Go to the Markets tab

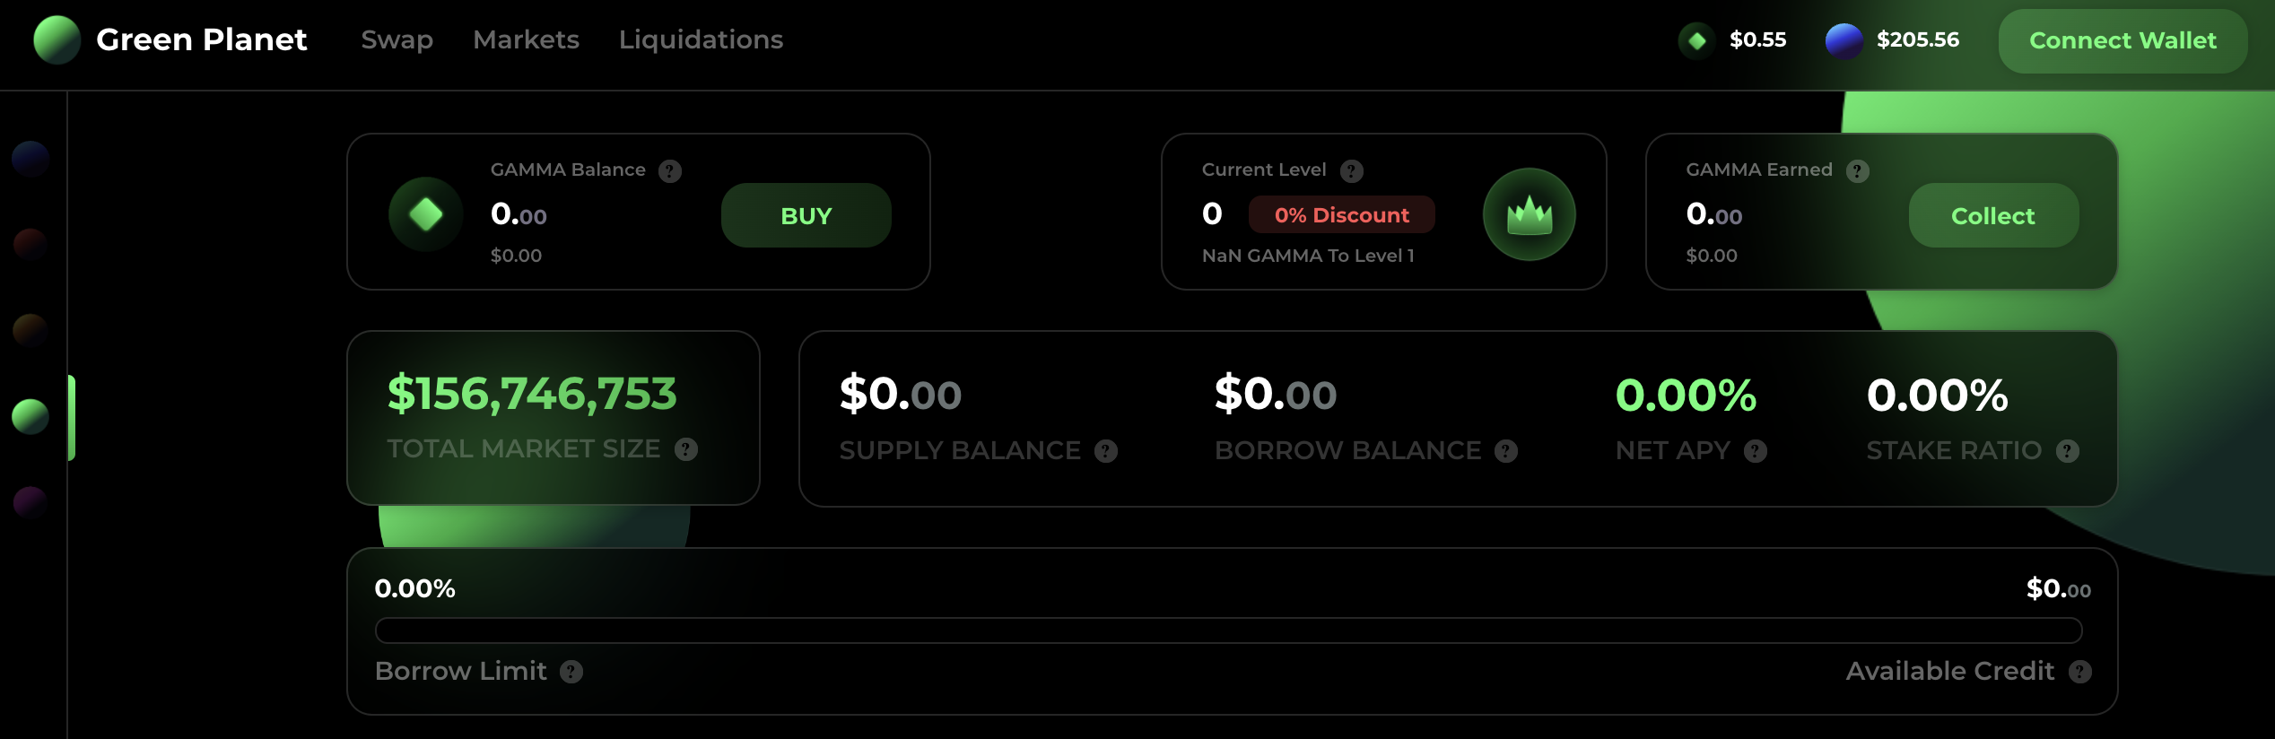[x=527, y=40]
